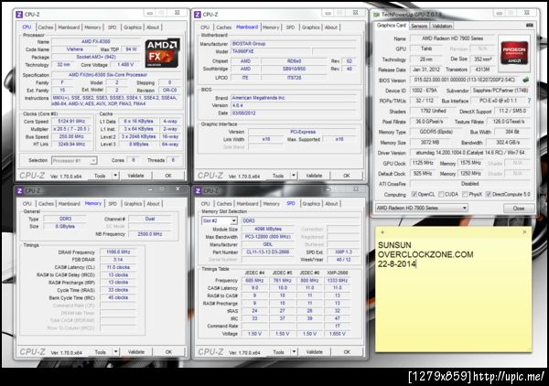
Task: Click the Close button in GPU-Z
Action: pyautogui.click(x=519, y=209)
